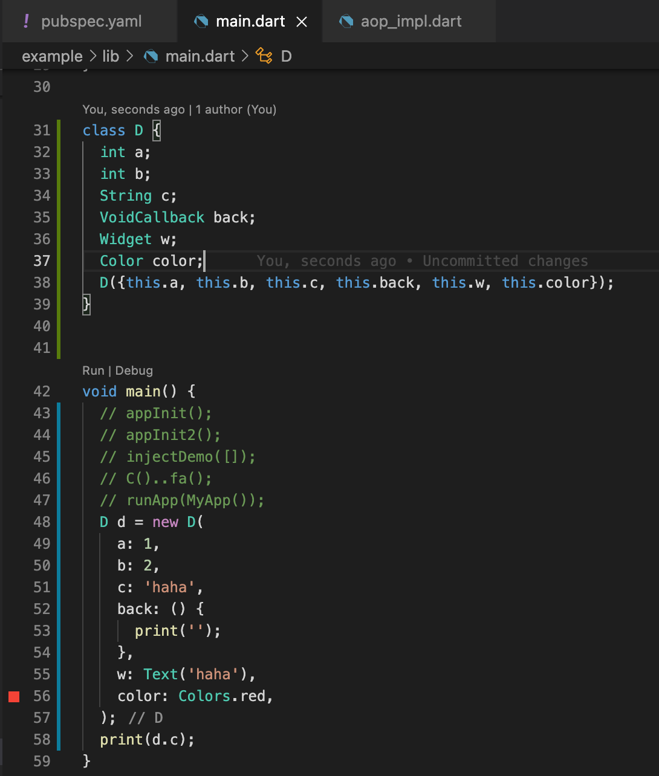
Task: Click line number 31 in the gutter
Action: (x=42, y=131)
